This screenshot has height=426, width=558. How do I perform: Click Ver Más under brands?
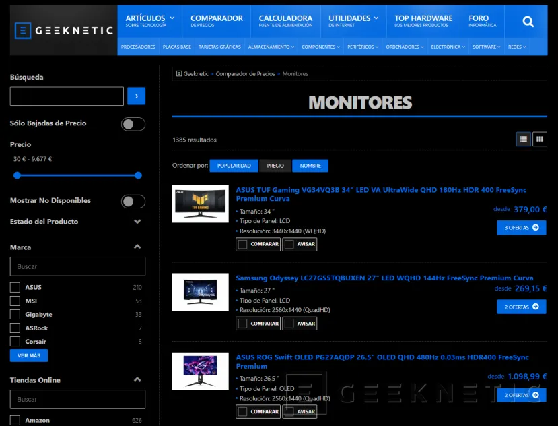(29, 355)
